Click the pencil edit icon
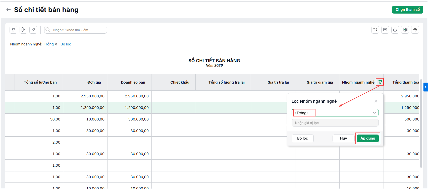The height and width of the screenshot is (189, 428). click(x=33, y=30)
